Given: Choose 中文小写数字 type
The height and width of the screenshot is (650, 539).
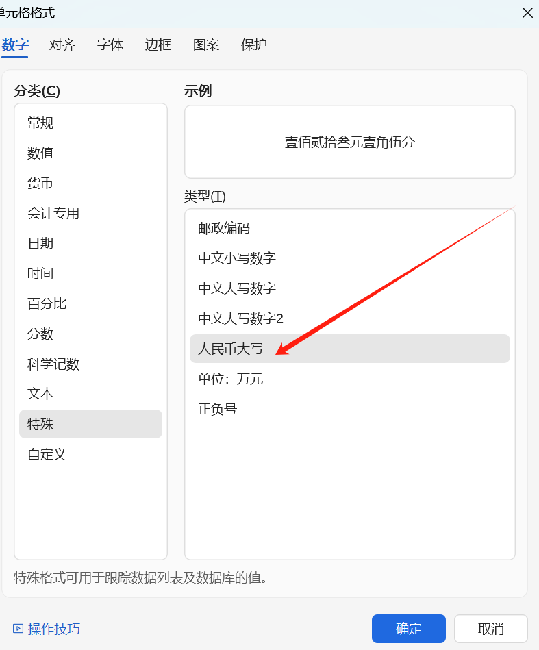Looking at the screenshot, I should point(237,258).
